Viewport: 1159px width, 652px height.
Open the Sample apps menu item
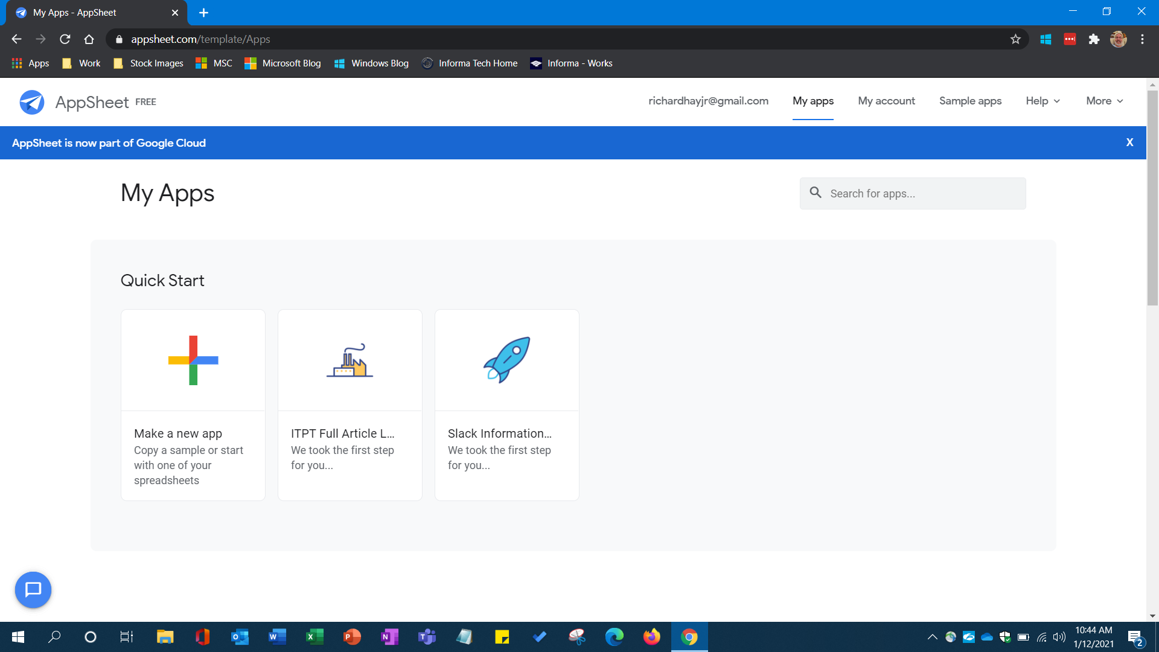970,101
